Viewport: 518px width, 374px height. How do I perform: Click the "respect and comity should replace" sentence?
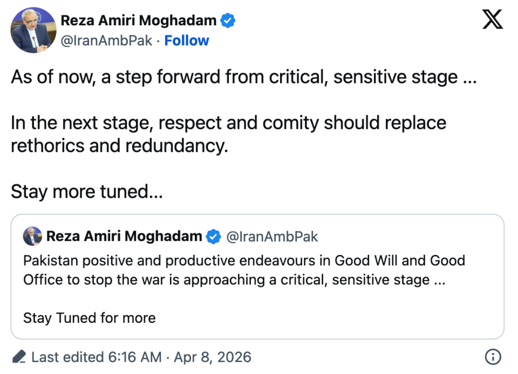228,123
